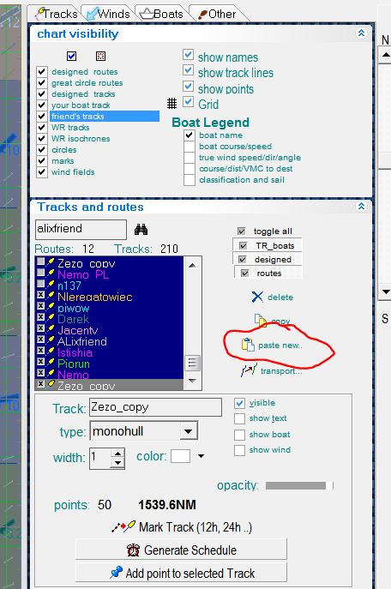This screenshot has height=589, width=391.
Task: Click the Generate Schedule button
Action: (x=181, y=550)
